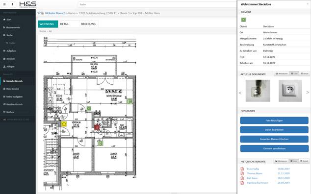Click the Daten bearbeiten button
311x194 pixels.
pos(274,130)
